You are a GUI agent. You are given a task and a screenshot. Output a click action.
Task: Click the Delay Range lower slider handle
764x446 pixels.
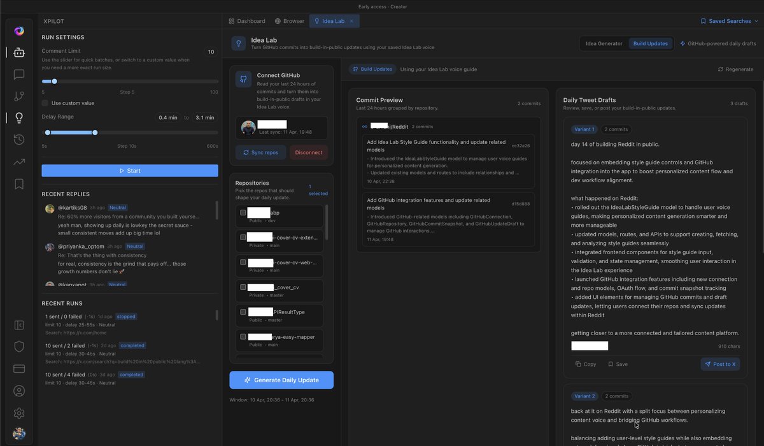(48, 133)
